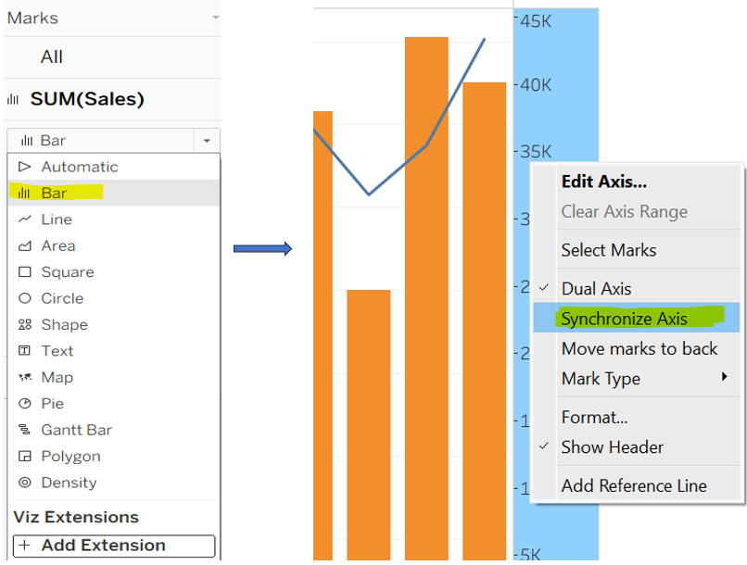Select the Map mark type icon
This screenshot has width=747, height=565.
(25, 377)
